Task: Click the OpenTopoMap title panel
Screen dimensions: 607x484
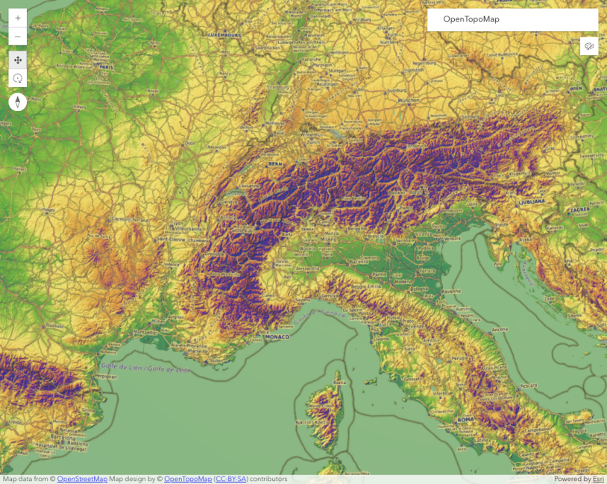Action: [x=512, y=20]
